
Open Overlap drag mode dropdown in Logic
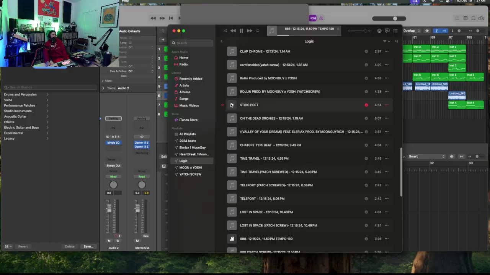[x=411, y=31]
